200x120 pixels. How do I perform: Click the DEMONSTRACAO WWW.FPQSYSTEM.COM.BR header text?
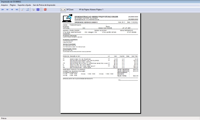tap(96, 16)
